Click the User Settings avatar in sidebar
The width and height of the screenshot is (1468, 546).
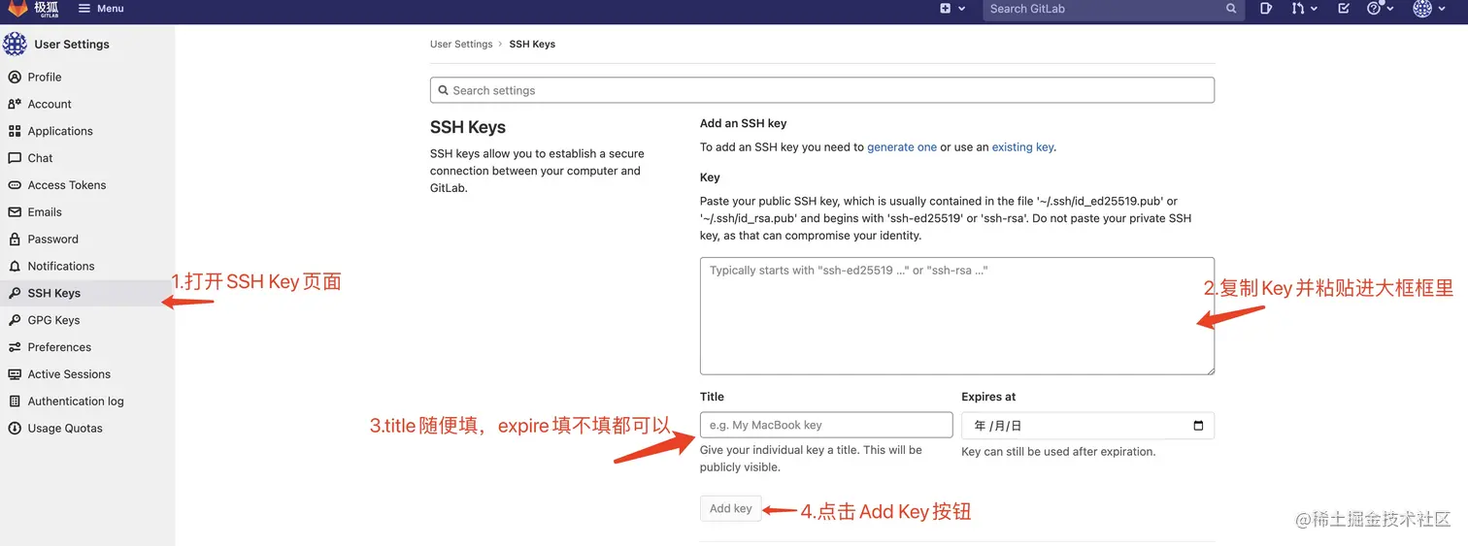pyautogui.click(x=15, y=44)
